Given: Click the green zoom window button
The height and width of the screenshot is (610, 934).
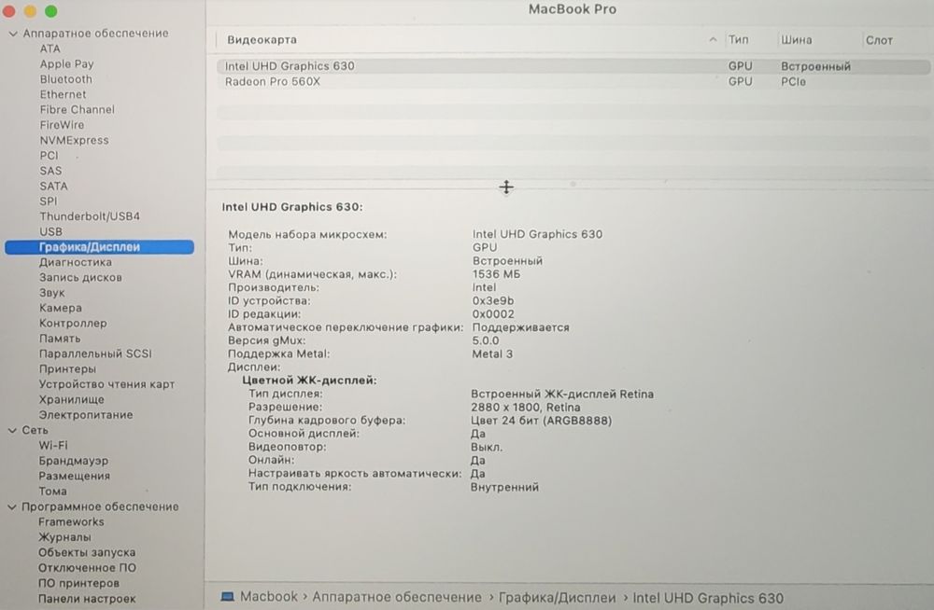Looking at the screenshot, I should coord(51,11).
